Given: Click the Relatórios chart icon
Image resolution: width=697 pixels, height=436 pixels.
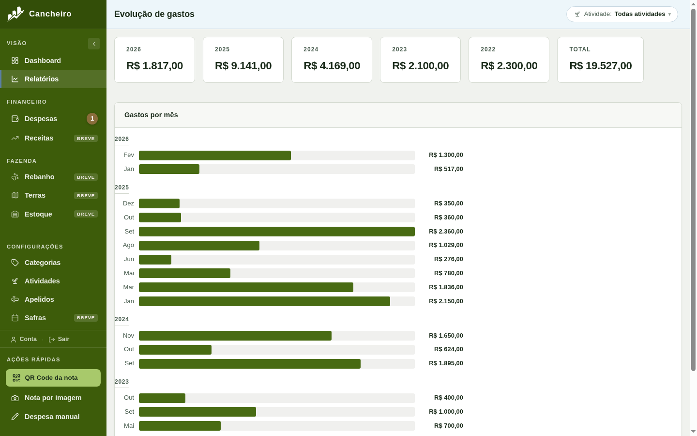Looking at the screenshot, I should [x=15, y=79].
